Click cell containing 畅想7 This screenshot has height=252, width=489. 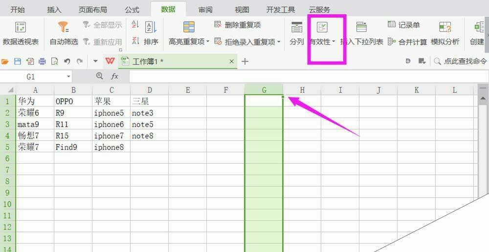(x=35, y=135)
